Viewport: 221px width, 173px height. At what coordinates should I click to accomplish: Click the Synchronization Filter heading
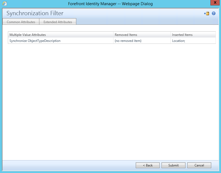click(35, 13)
